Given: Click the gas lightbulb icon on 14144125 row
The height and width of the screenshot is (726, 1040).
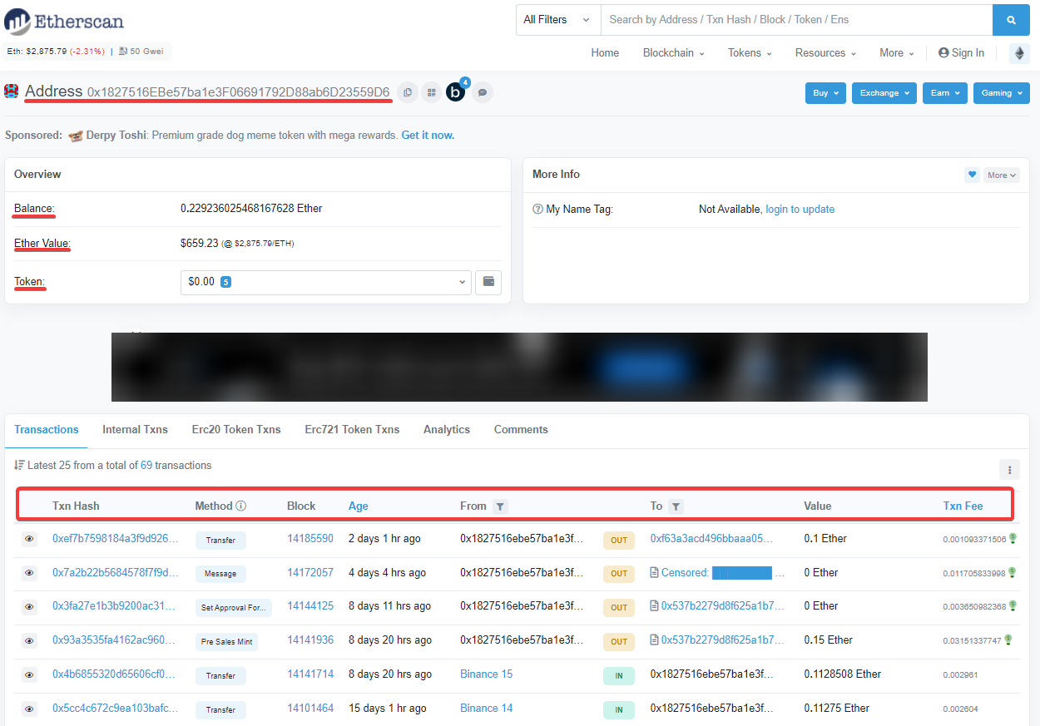Looking at the screenshot, I should pos(1013,606).
